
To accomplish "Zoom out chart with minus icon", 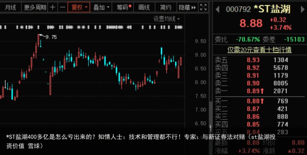I will 63,8.
